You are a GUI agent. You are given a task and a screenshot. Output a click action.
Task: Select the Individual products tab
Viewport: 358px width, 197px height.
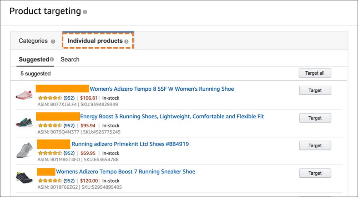(95, 41)
